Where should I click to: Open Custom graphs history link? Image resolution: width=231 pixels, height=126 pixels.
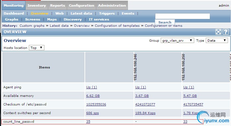click(x=32, y=26)
